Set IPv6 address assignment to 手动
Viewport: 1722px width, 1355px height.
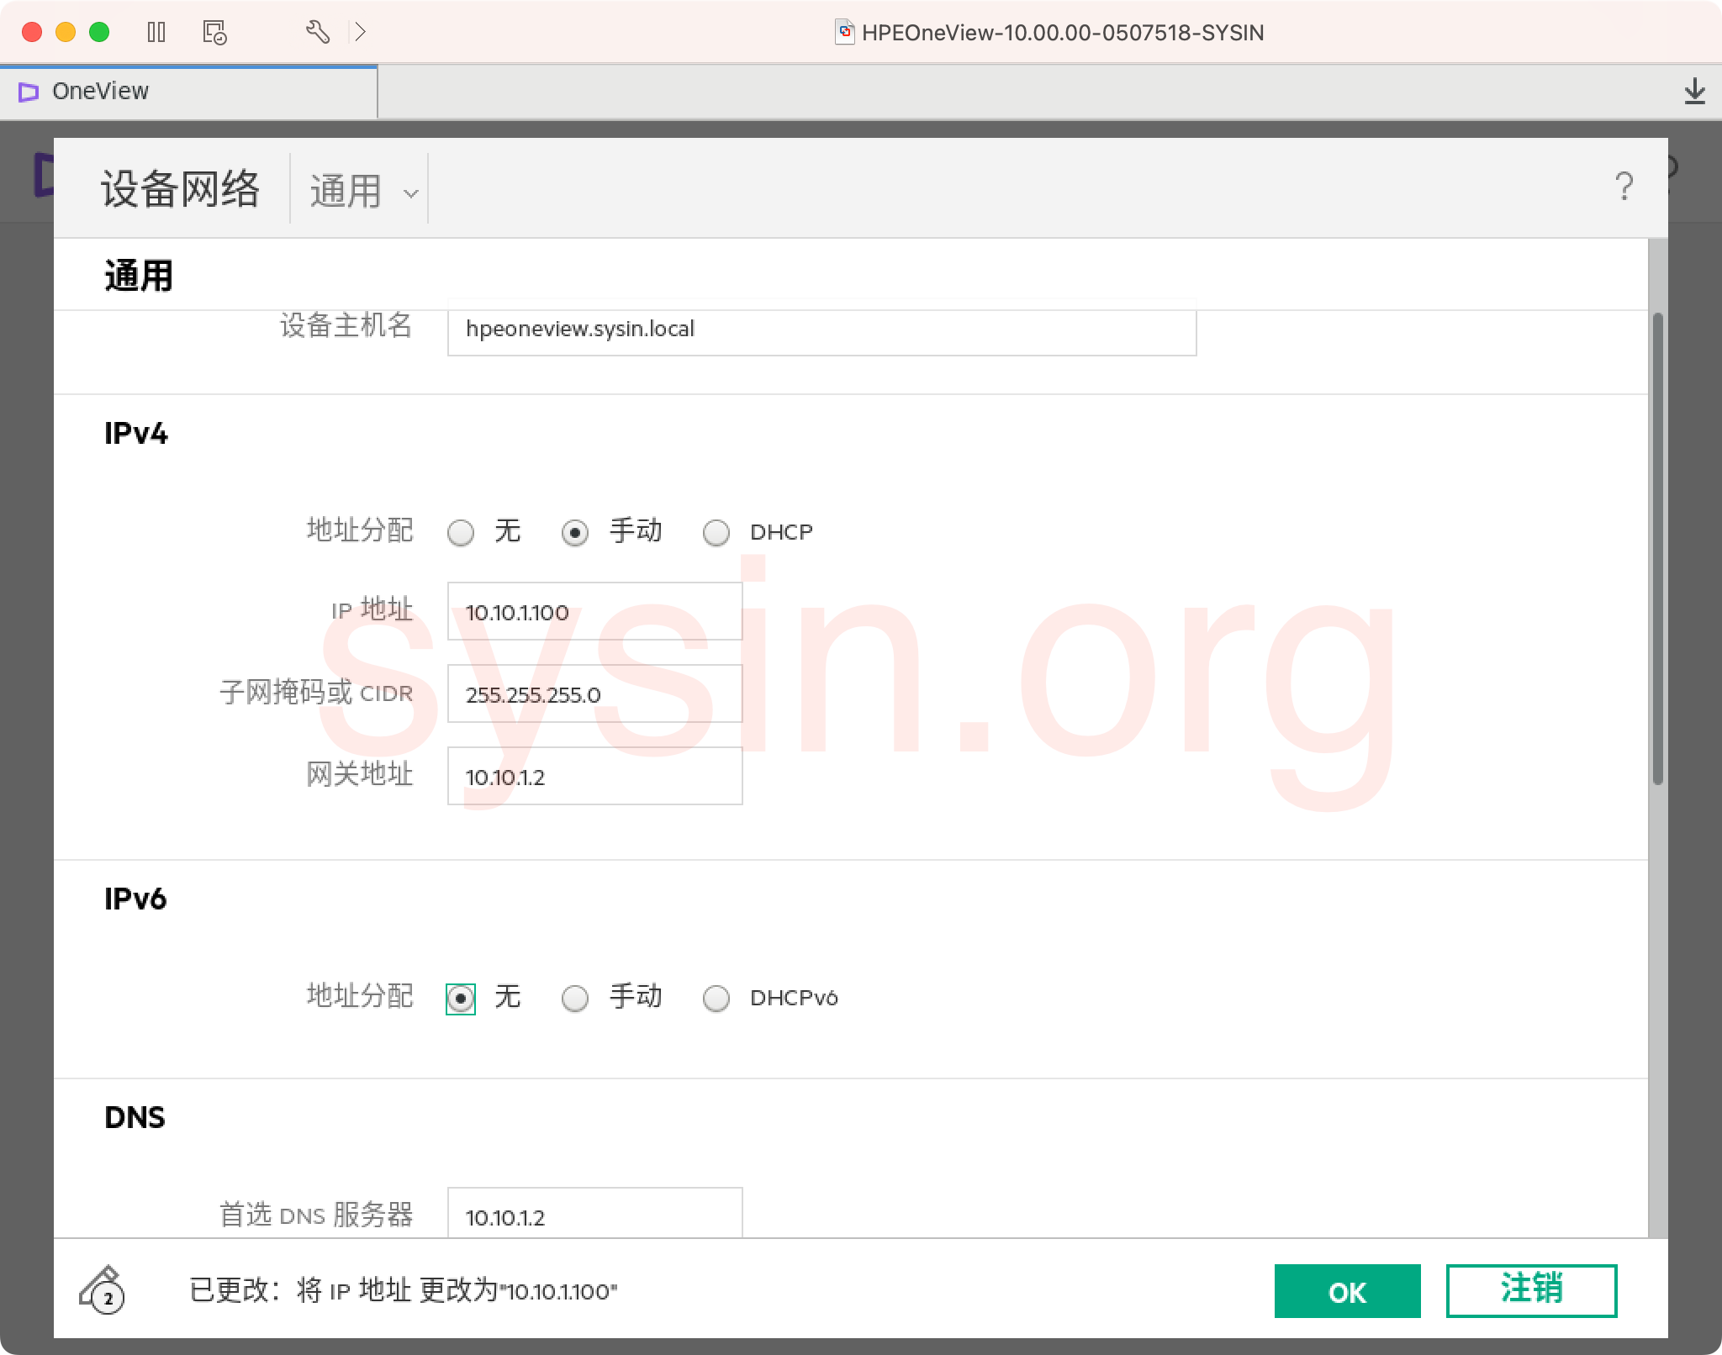[576, 998]
